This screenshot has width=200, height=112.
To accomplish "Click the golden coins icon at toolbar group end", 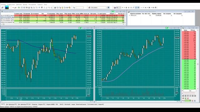I will [69, 7].
